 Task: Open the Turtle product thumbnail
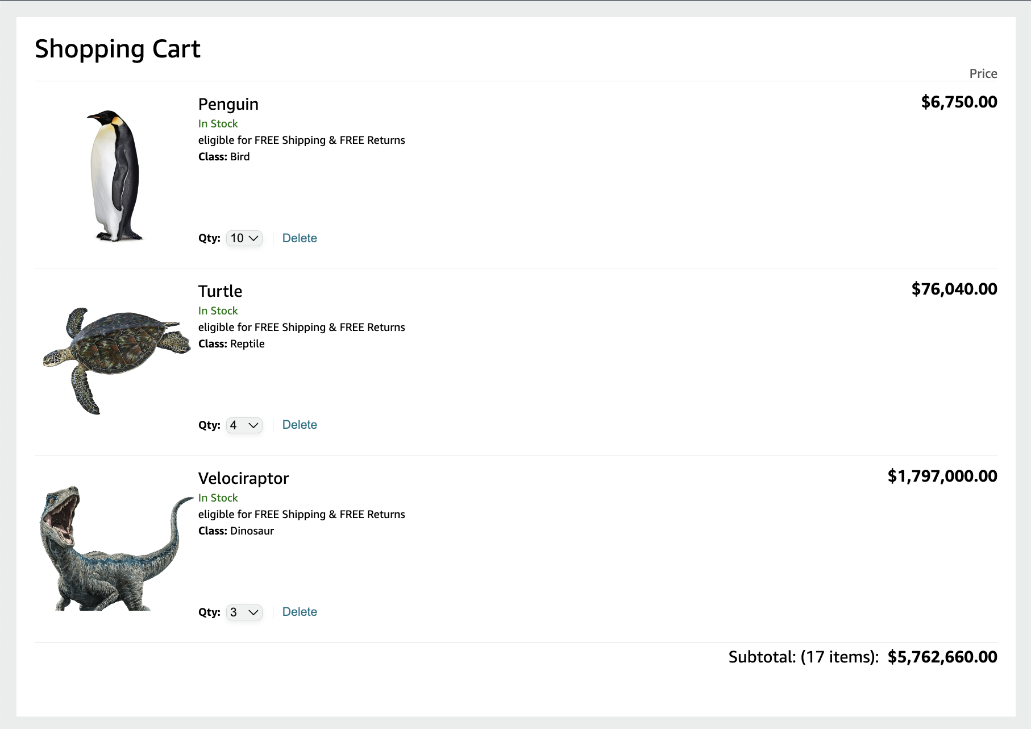click(x=117, y=359)
